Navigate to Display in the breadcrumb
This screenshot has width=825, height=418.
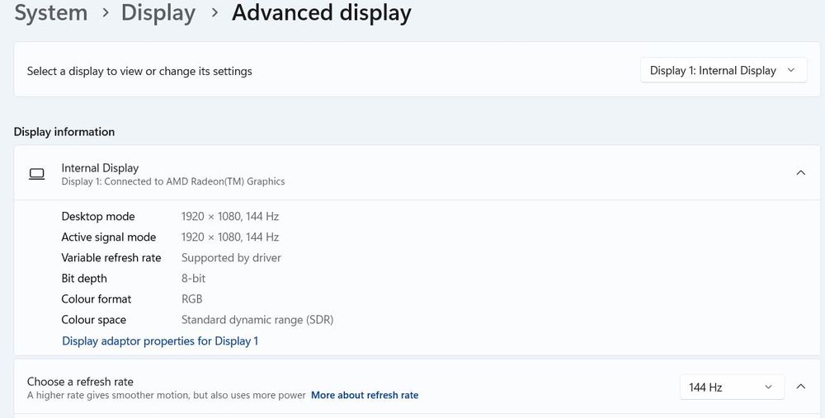[x=158, y=13]
